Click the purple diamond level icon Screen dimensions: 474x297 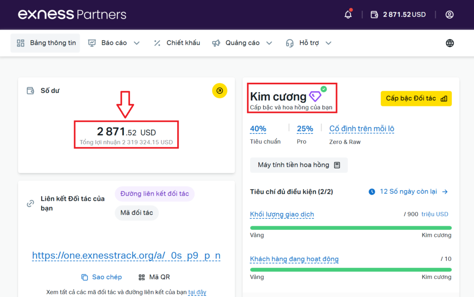[315, 96]
